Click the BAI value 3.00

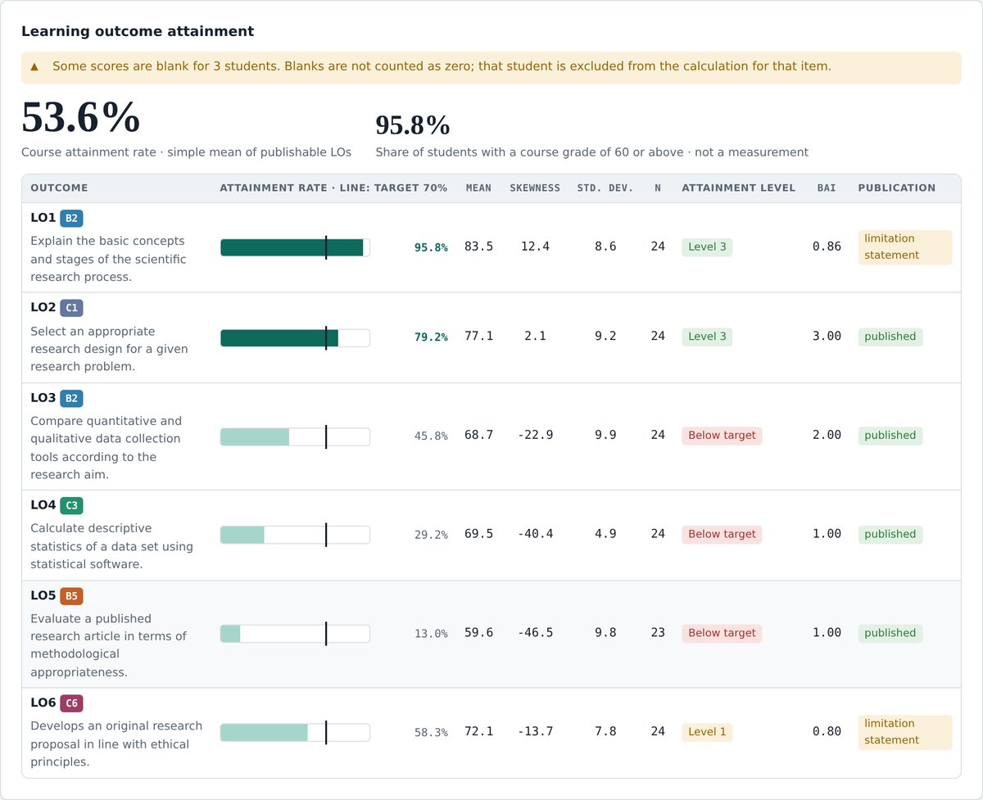pyautogui.click(x=827, y=337)
